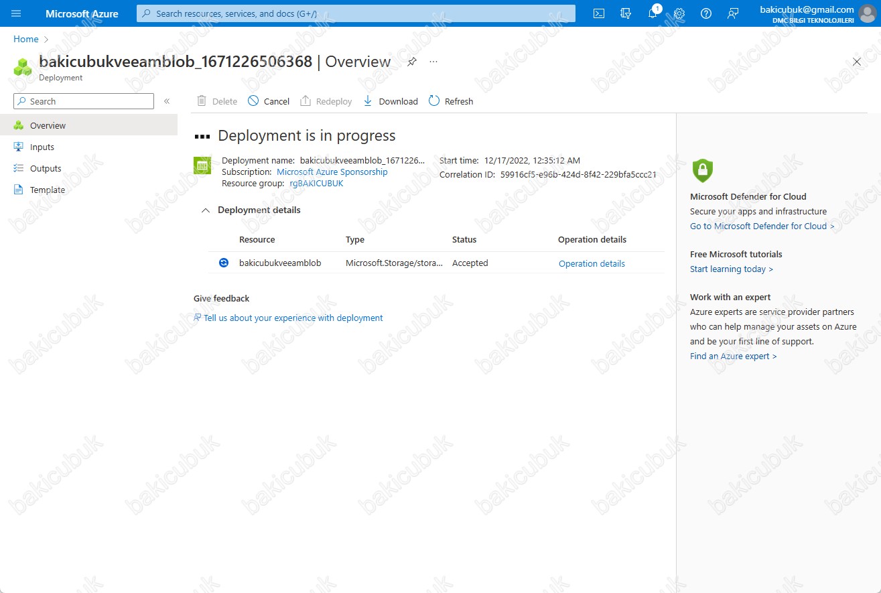
Task: Click the account avatar picture
Action: (x=867, y=13)
